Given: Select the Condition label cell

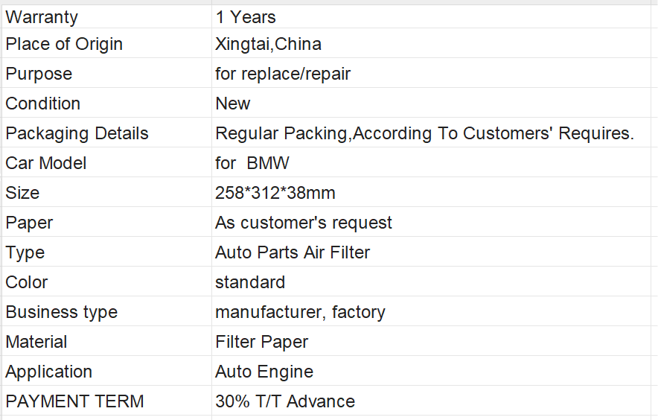Looking at the screenshot, I should (106, 103).
